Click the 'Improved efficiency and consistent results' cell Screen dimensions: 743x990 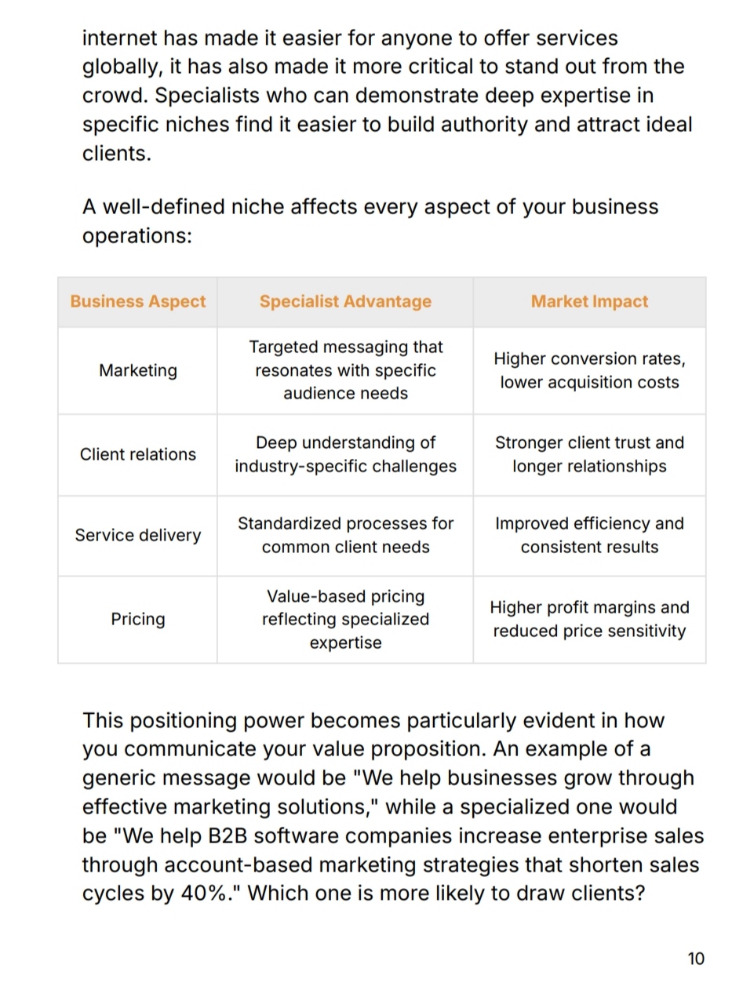(589, 535)
